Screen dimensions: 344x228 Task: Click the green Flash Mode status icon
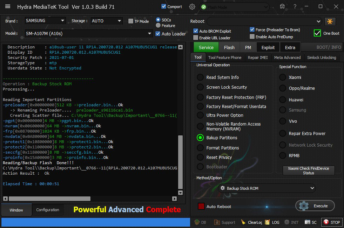204,7
